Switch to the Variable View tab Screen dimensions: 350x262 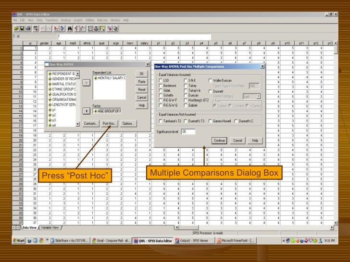click(x=50, y=227)
